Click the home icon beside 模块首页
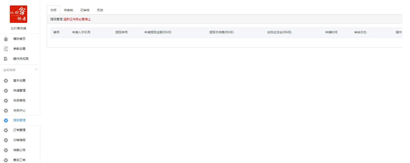 (6, 39)
